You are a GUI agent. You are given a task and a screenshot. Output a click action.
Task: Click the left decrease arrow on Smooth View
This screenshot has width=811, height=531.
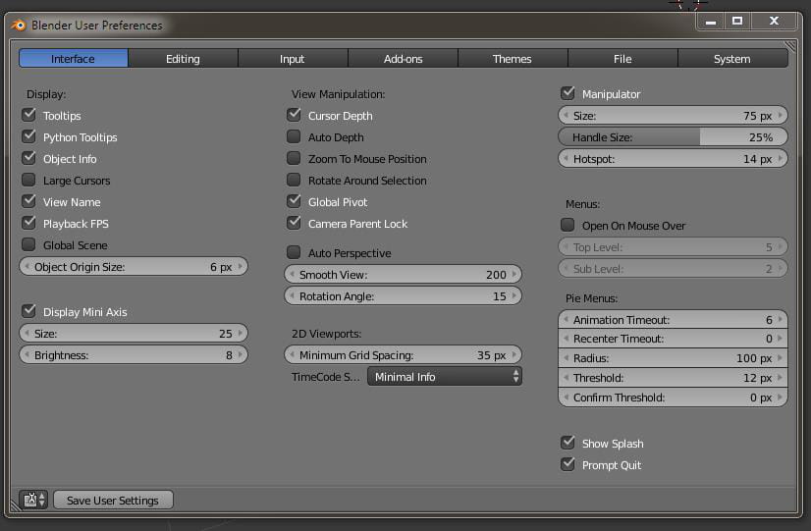291,275
